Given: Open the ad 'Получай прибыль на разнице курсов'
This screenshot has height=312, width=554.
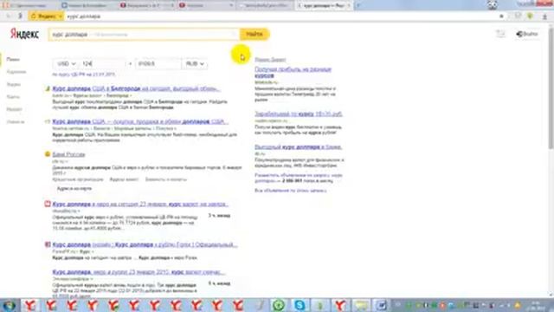Looking at the screenshot, I should (x=293, y=72).
